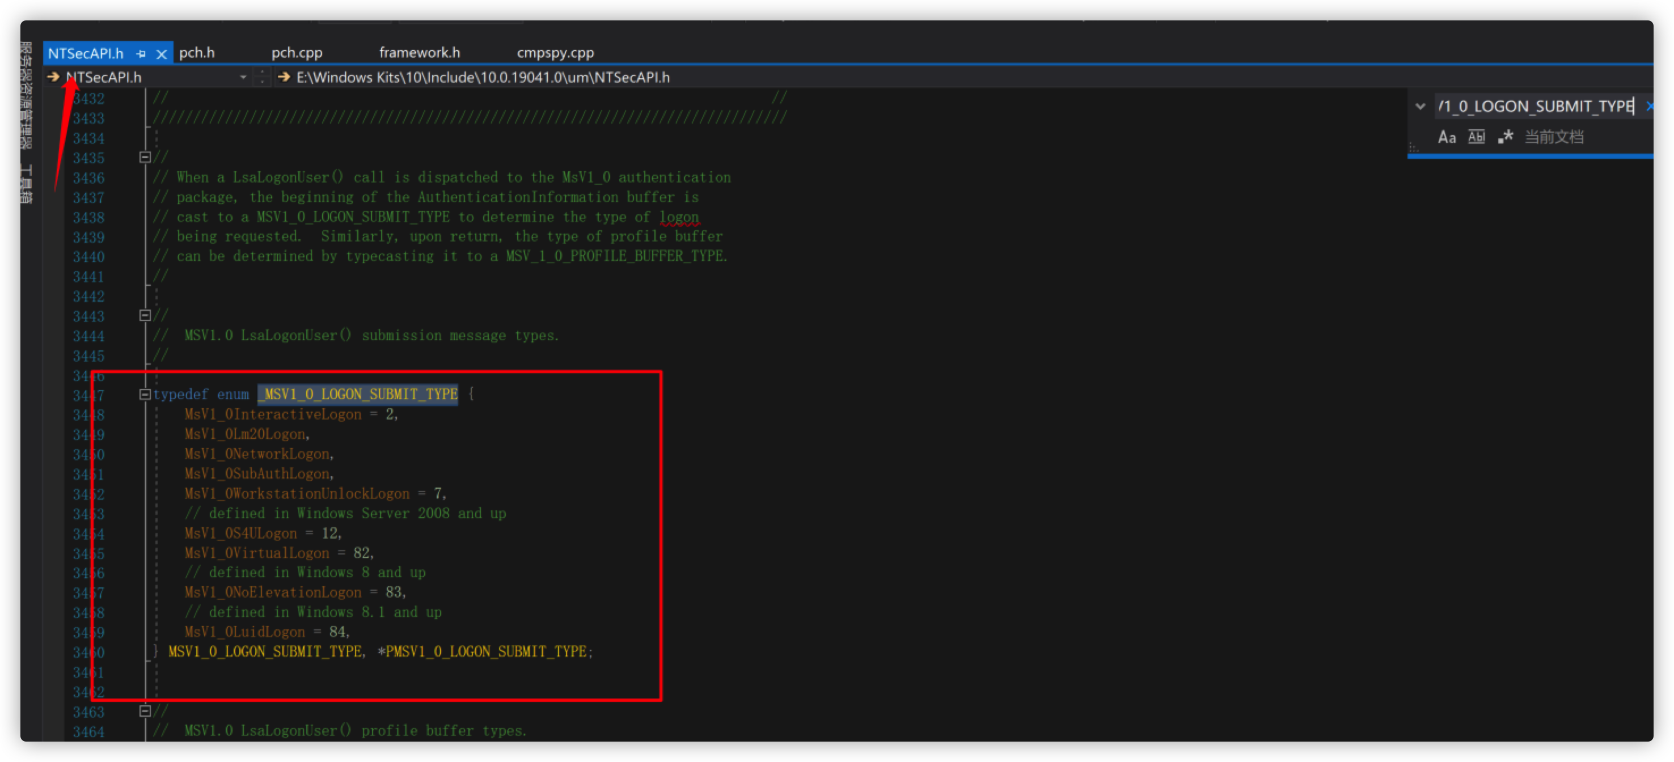The width and height of the screenshot is (1674, 762).
Task: Click the enum keyword on line 3447
Action: 232,394
